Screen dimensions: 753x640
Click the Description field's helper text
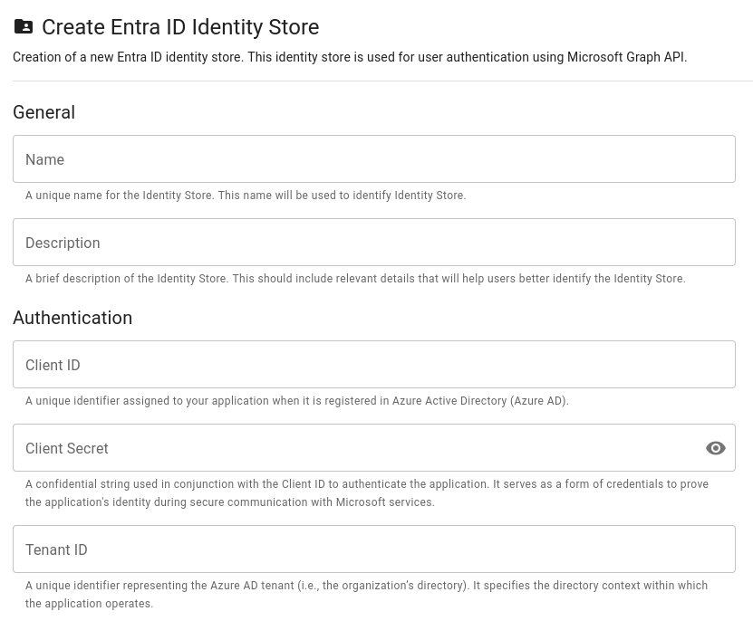(355, 279)
